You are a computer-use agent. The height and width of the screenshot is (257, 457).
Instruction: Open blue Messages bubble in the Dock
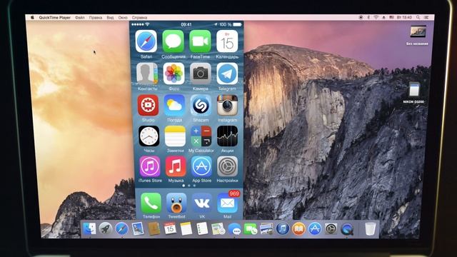tap(234, 229)
